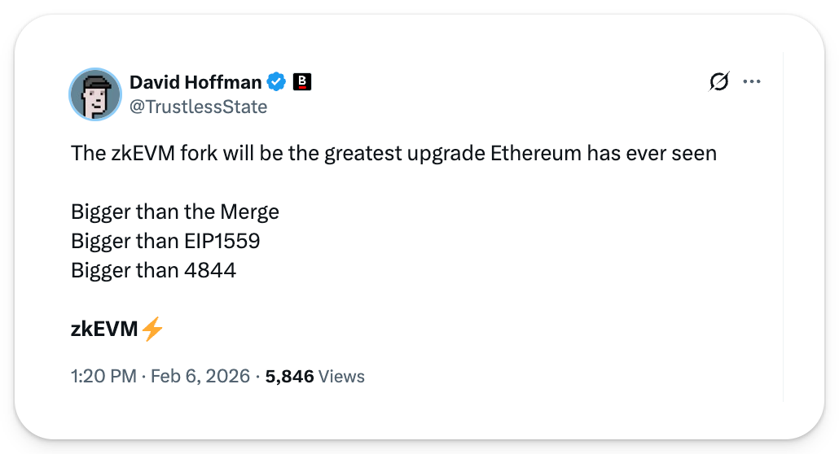Image resolution: width=839 pixels, height=454 pixels.
Task: Click the line "Bigger than 4844"
Action: click(x=153, y=270)
